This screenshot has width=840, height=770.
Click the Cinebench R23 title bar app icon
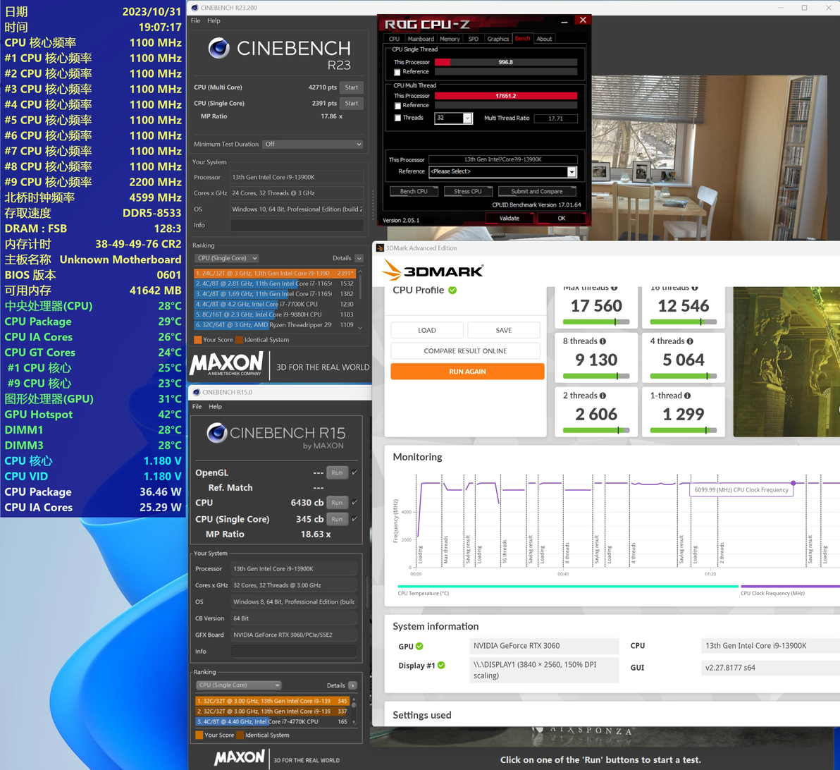click(x=195, y=8)
